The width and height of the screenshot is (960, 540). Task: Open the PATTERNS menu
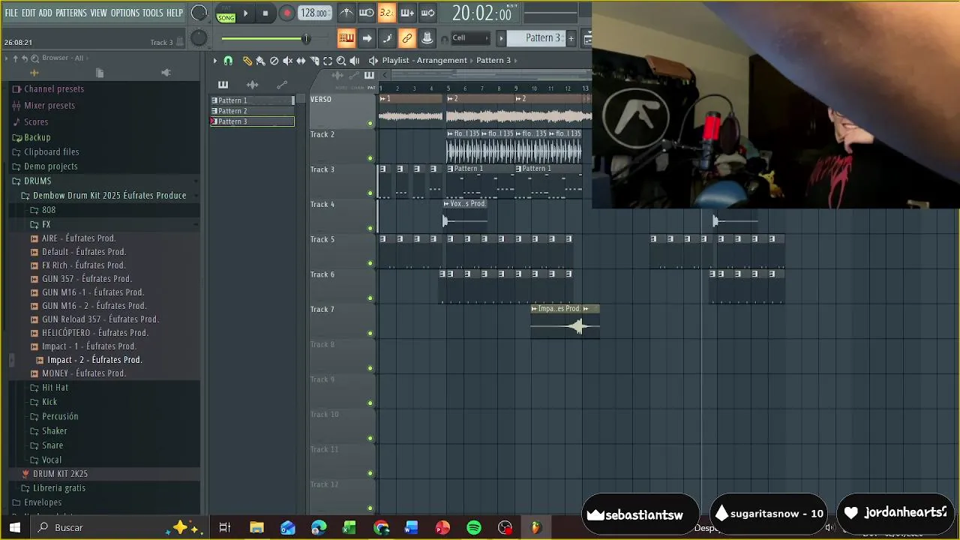pos(71,13)
